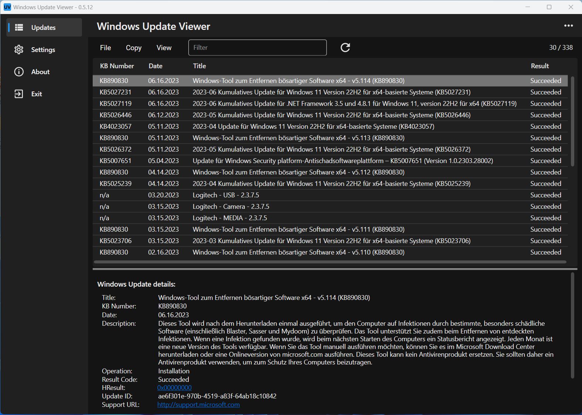Click the Exit door icon
Screen dimensions: 582x415
coord(19,94)
